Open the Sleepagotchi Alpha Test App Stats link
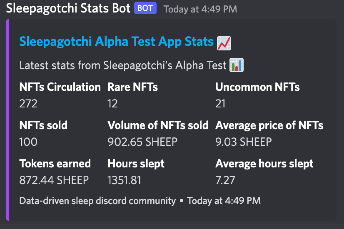Screen dimensions: 344x229 click(116, 42)
